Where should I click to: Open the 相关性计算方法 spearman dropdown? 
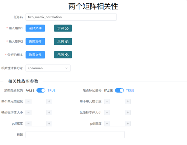pos(48,68)
